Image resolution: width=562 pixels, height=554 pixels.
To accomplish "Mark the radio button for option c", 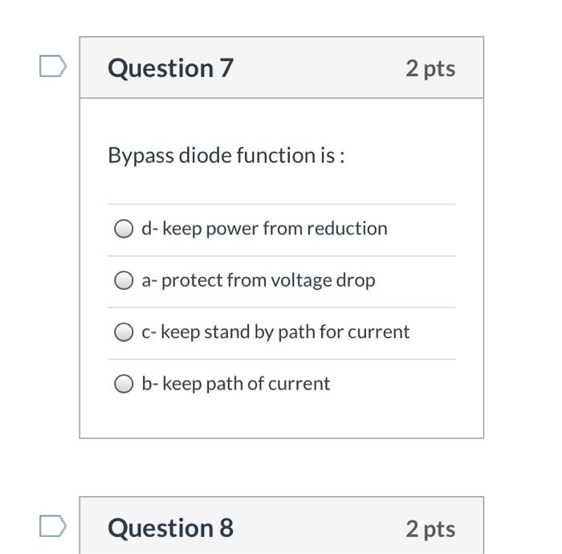I will [x=123, y=332].
